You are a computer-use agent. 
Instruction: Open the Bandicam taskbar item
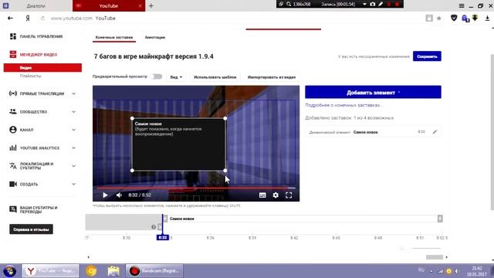point(154,271)
